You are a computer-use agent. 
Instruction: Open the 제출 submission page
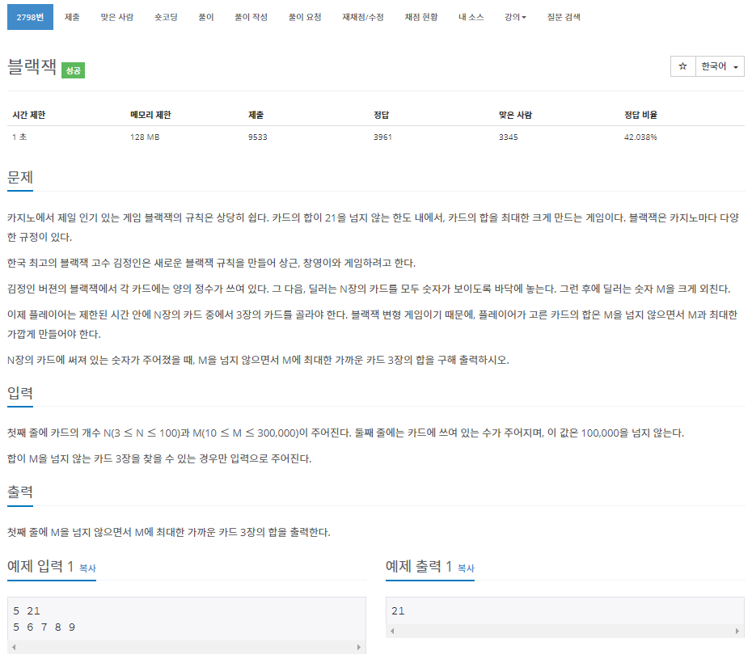click(71, 16)
